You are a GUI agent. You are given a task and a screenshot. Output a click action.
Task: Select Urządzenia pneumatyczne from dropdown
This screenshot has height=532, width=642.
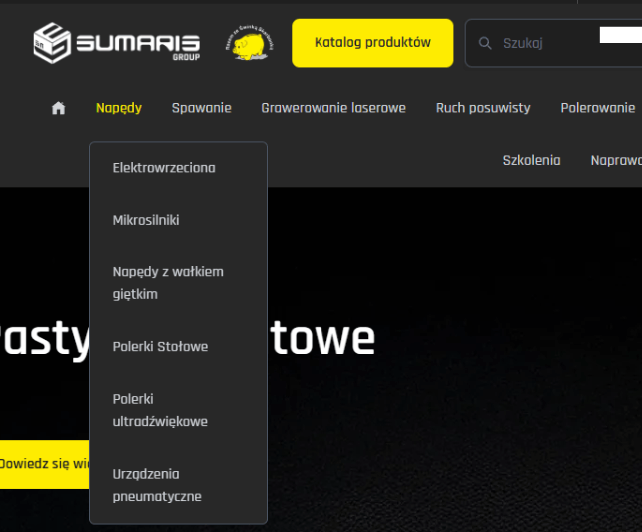(x=157, y=485)
